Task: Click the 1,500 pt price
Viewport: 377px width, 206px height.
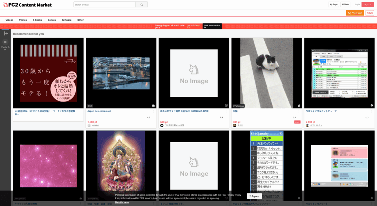Action: click(x=92, y=122)
